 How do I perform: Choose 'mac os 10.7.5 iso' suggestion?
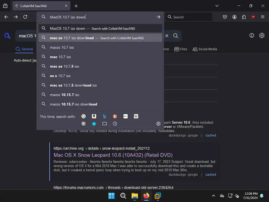pos(100,66)
